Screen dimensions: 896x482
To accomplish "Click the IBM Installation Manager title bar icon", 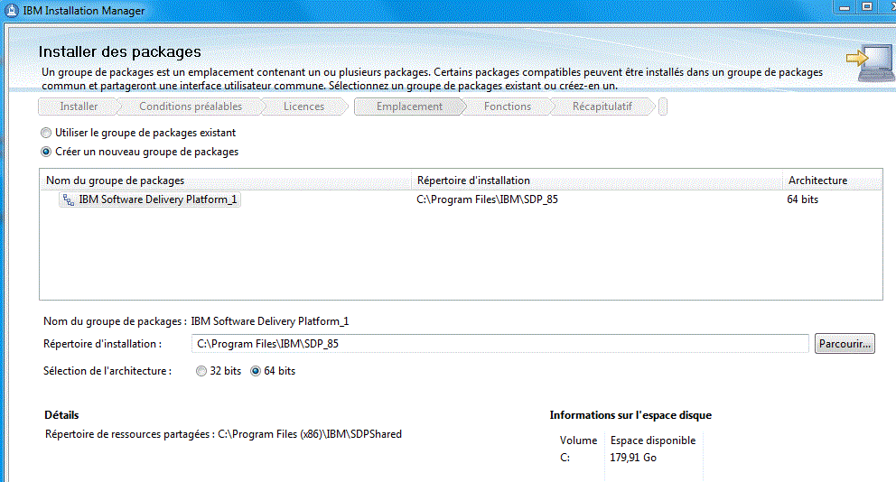I will point(12,10).
